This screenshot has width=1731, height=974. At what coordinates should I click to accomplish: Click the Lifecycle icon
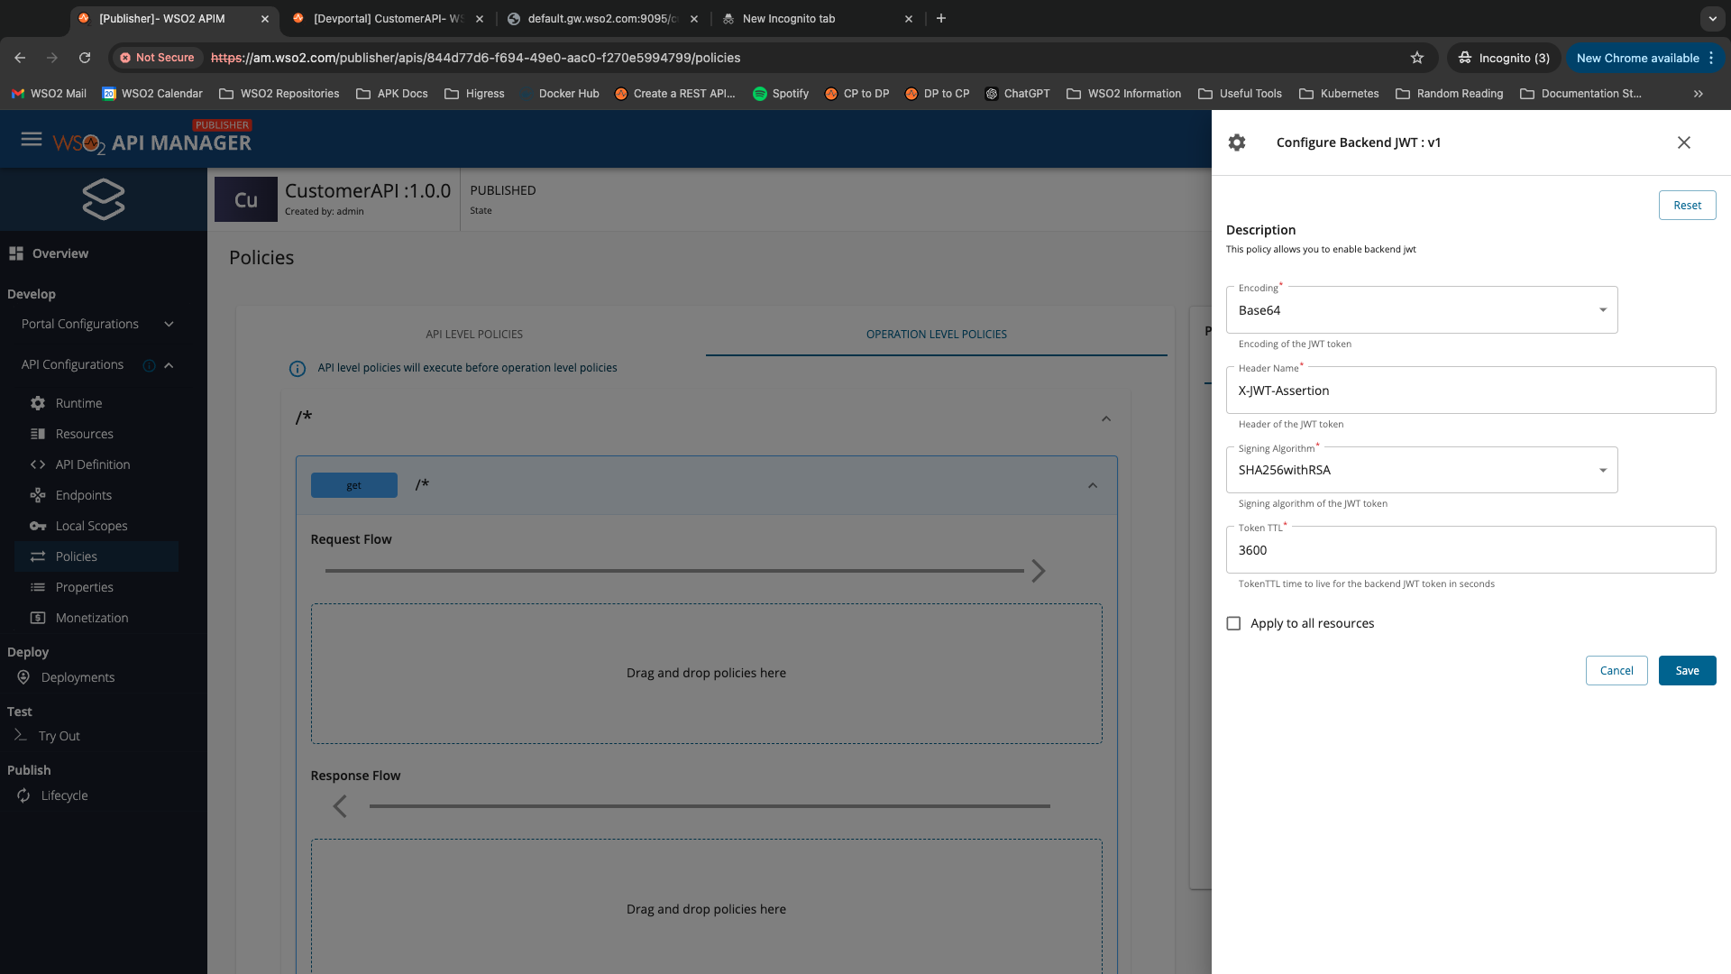(23, 795)
